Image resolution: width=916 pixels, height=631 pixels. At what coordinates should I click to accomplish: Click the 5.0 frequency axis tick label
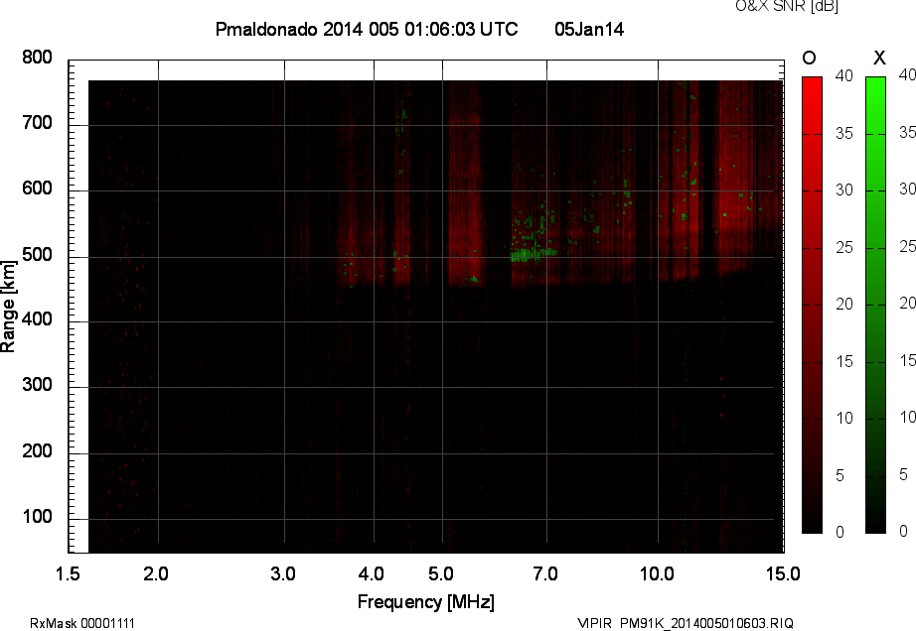tap(442, 573)
